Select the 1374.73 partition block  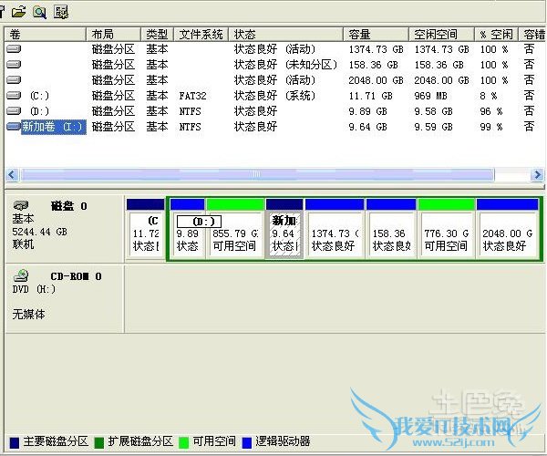pyautogui.click(x=335, y=229)
